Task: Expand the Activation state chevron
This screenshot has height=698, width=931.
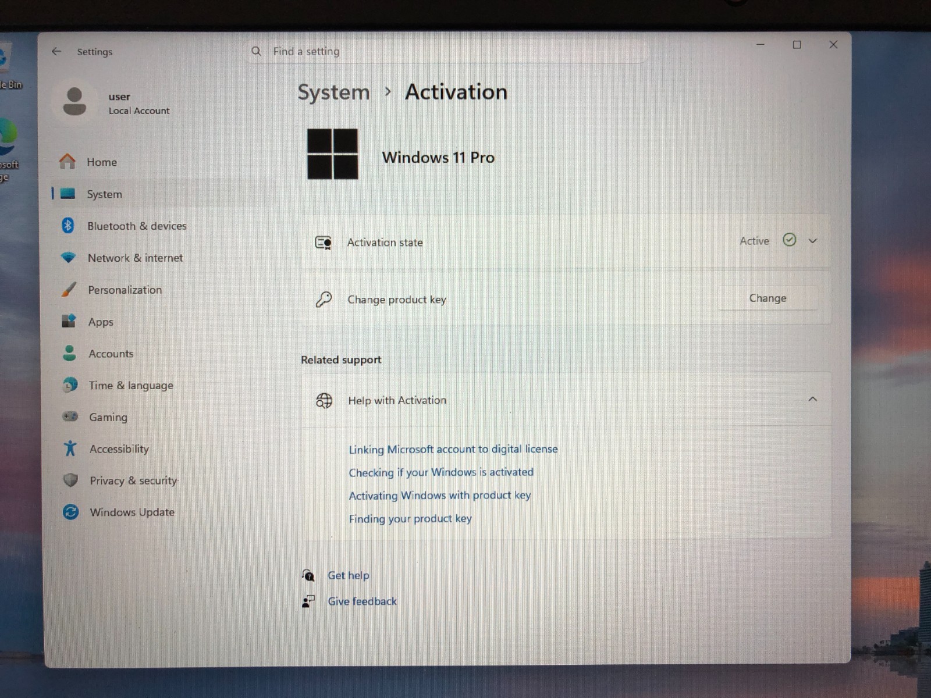Action: [813, 241]
